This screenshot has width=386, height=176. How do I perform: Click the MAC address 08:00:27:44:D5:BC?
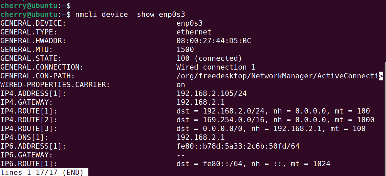(214, 41)
